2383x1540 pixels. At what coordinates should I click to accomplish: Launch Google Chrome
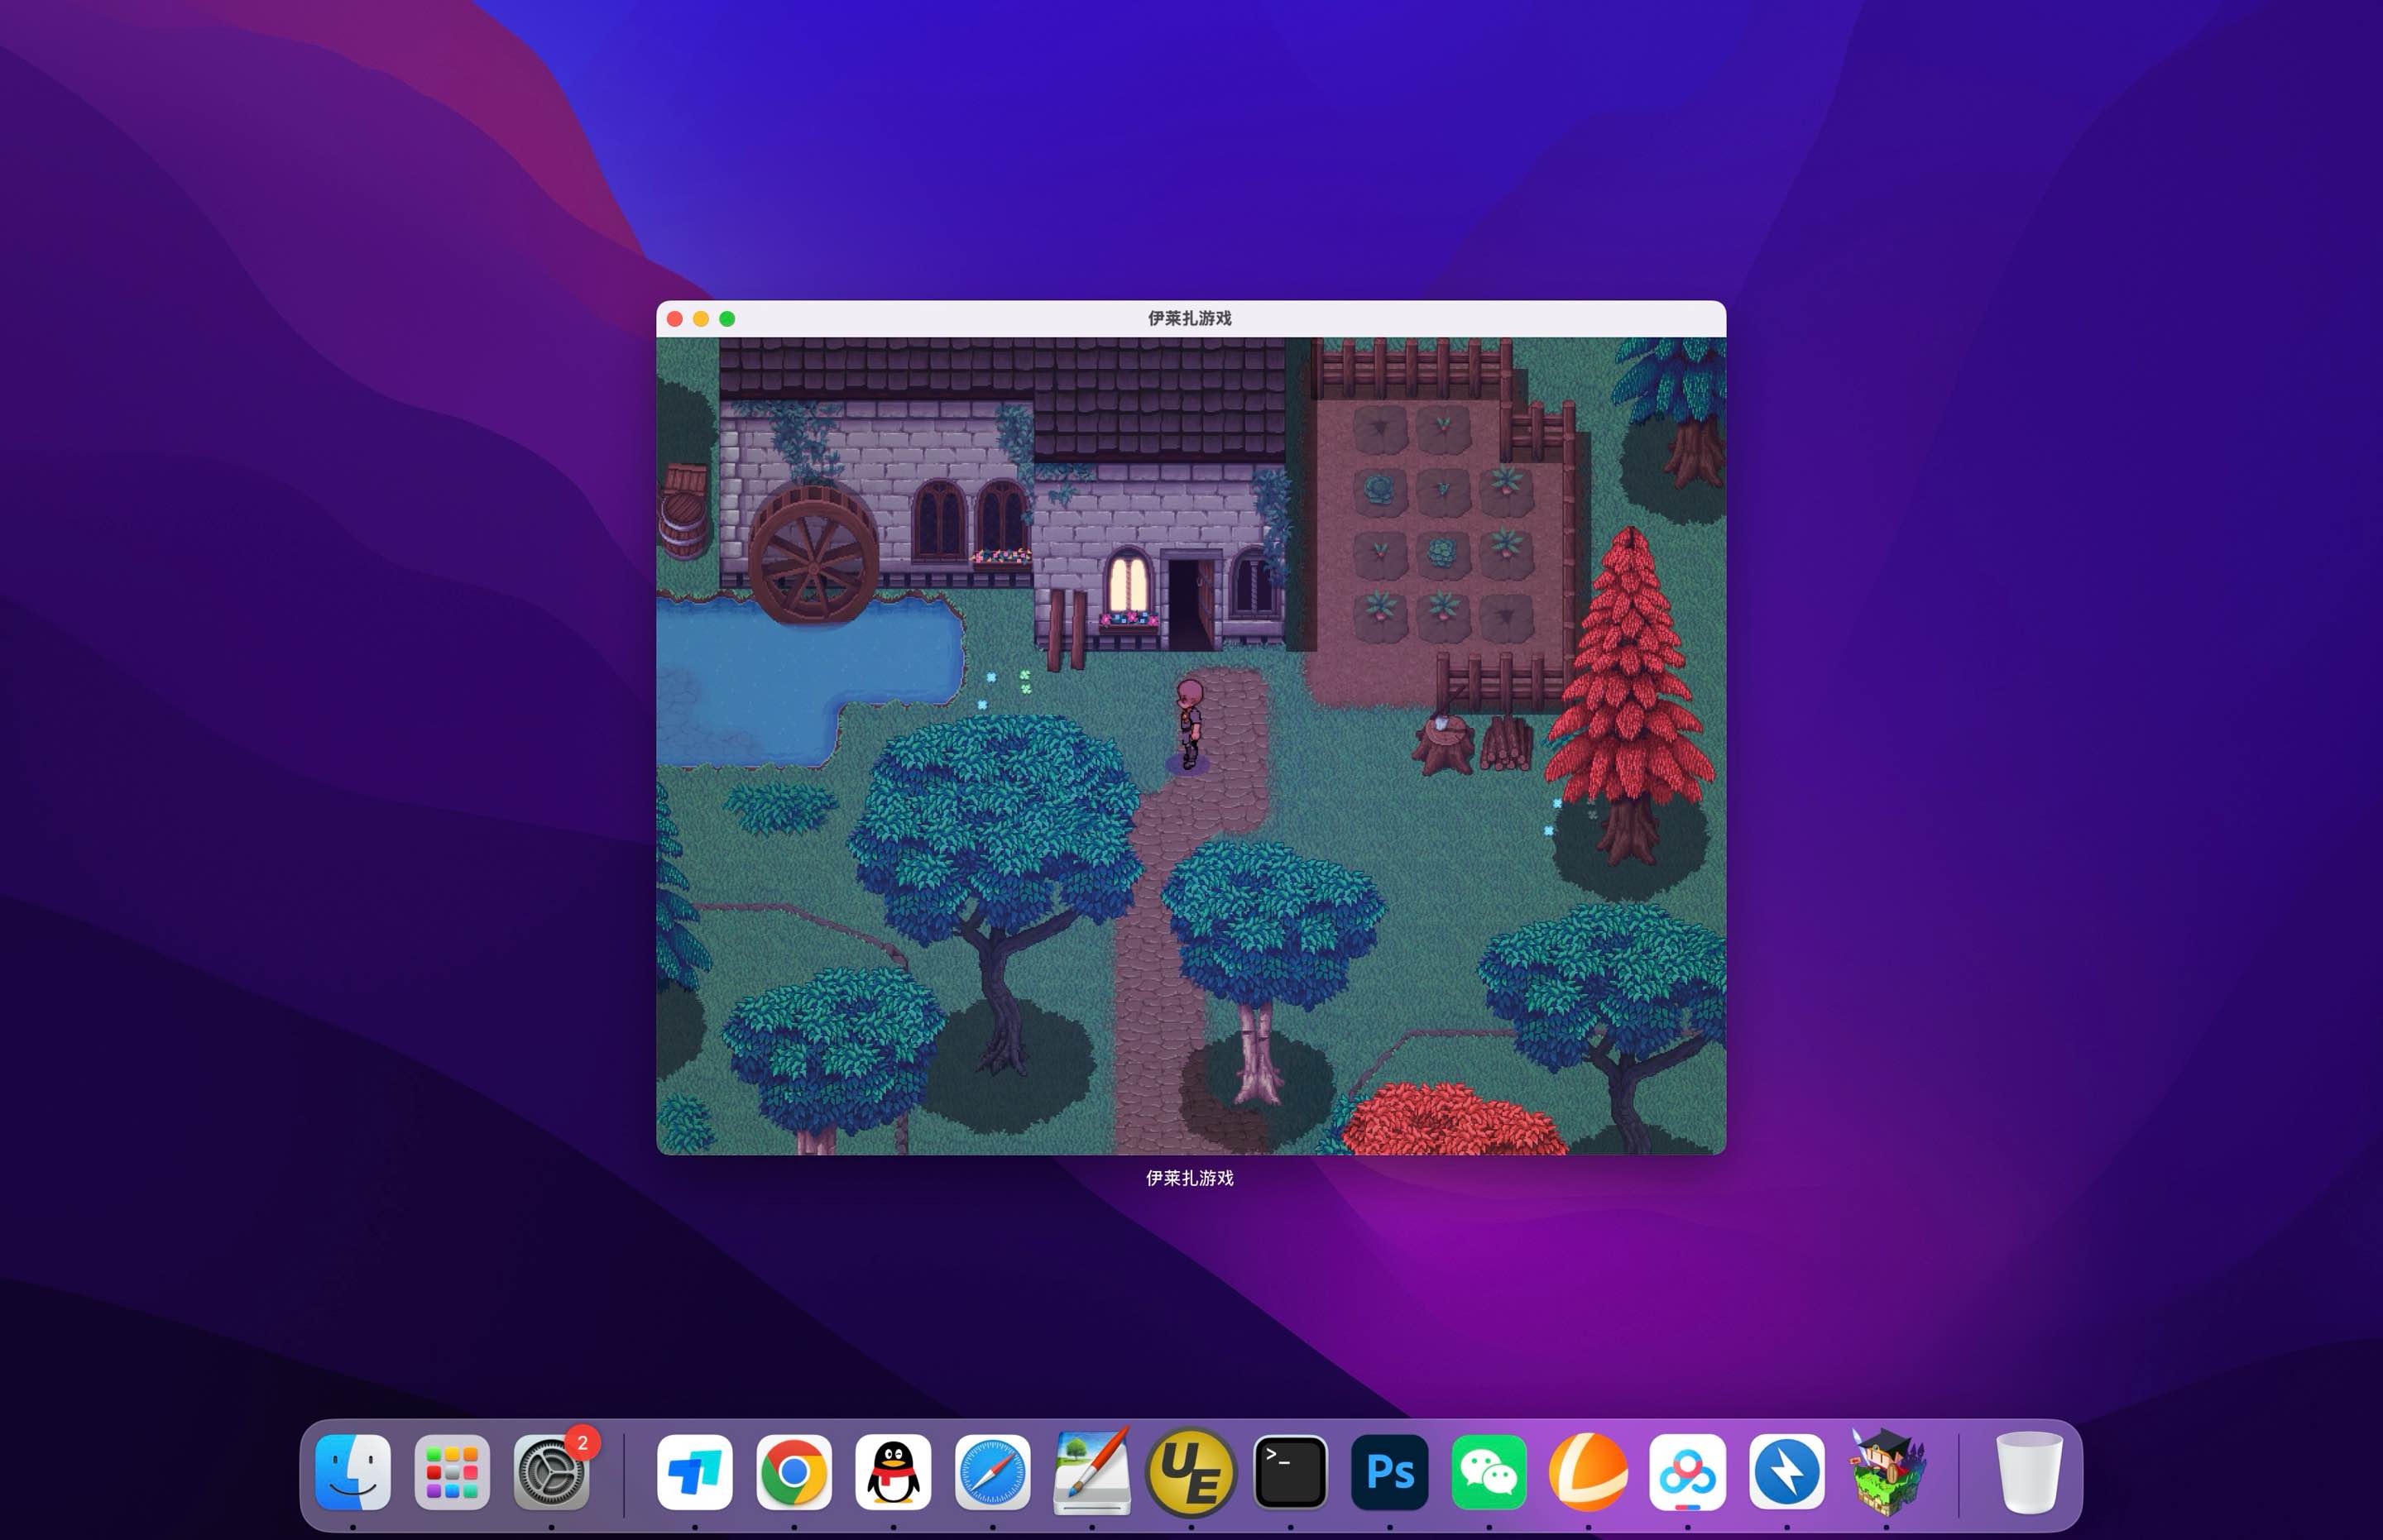point(795,1472)
